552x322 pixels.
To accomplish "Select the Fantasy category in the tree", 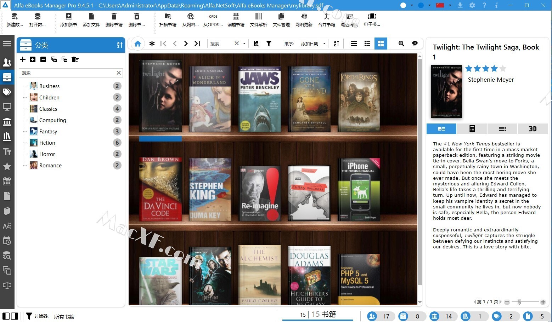I will [x=48, y=131].
